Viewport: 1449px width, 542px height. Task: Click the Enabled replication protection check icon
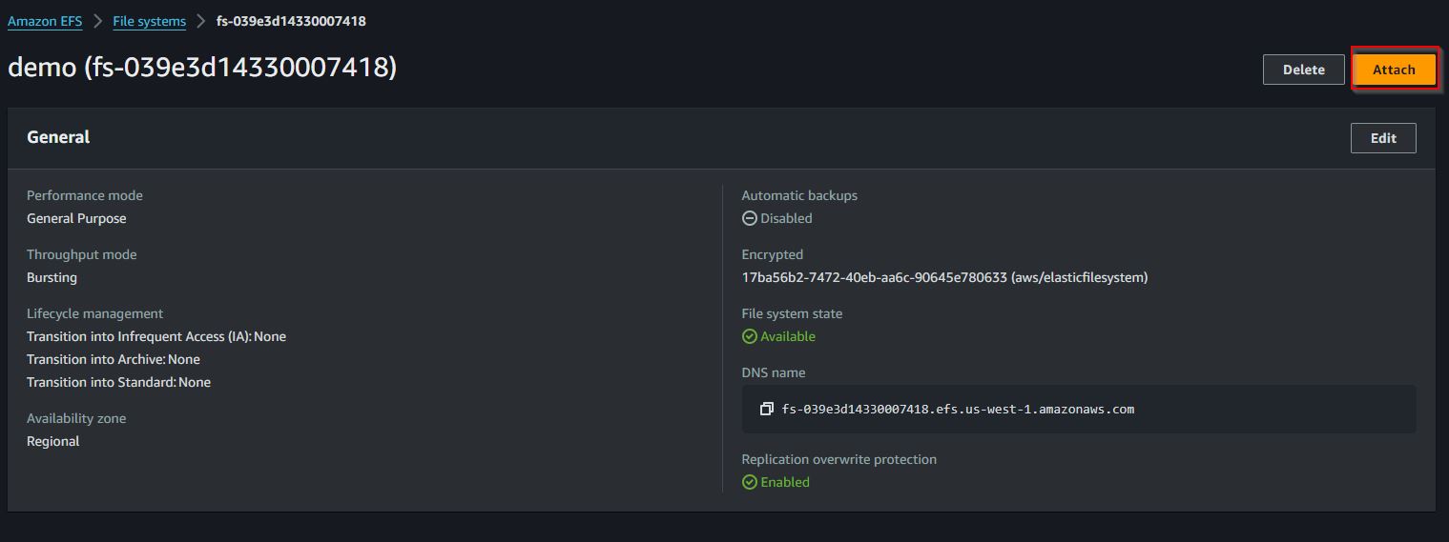tap(749, 482)
